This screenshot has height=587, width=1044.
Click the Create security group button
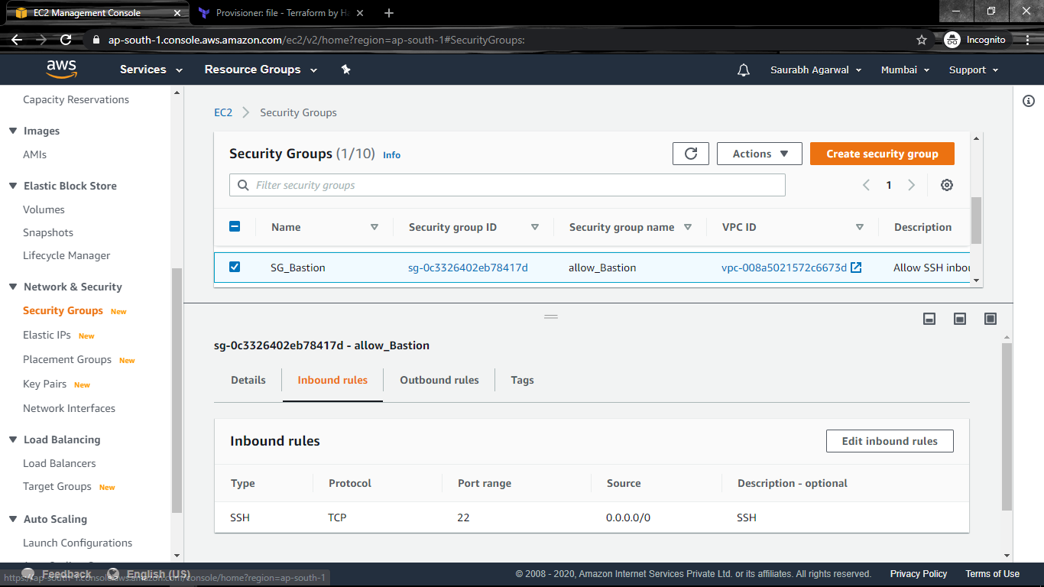(x=882, y=153)
